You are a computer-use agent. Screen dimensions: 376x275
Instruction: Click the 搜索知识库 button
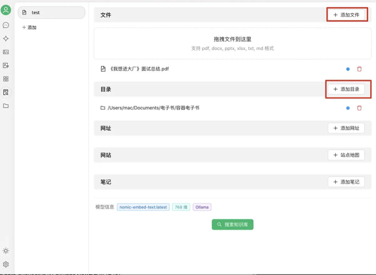click(233, 225)
